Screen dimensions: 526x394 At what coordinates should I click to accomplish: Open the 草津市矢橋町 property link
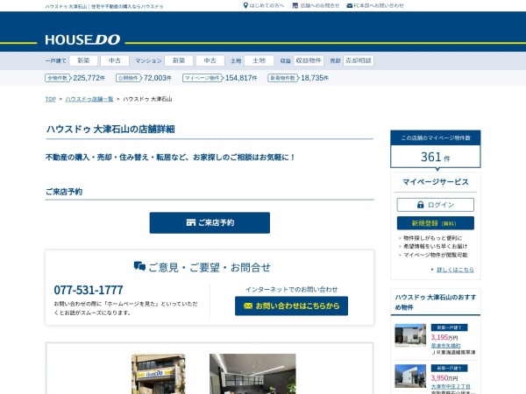tap(445, 346)
